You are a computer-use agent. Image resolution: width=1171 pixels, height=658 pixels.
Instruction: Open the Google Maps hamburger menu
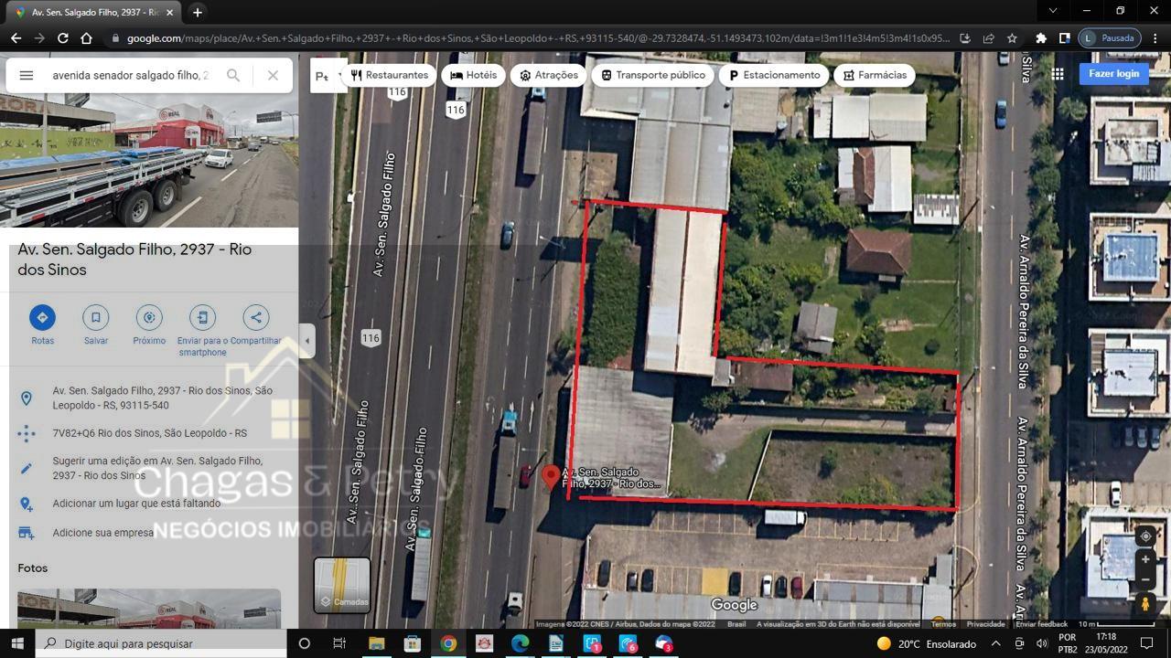point(27,76)
